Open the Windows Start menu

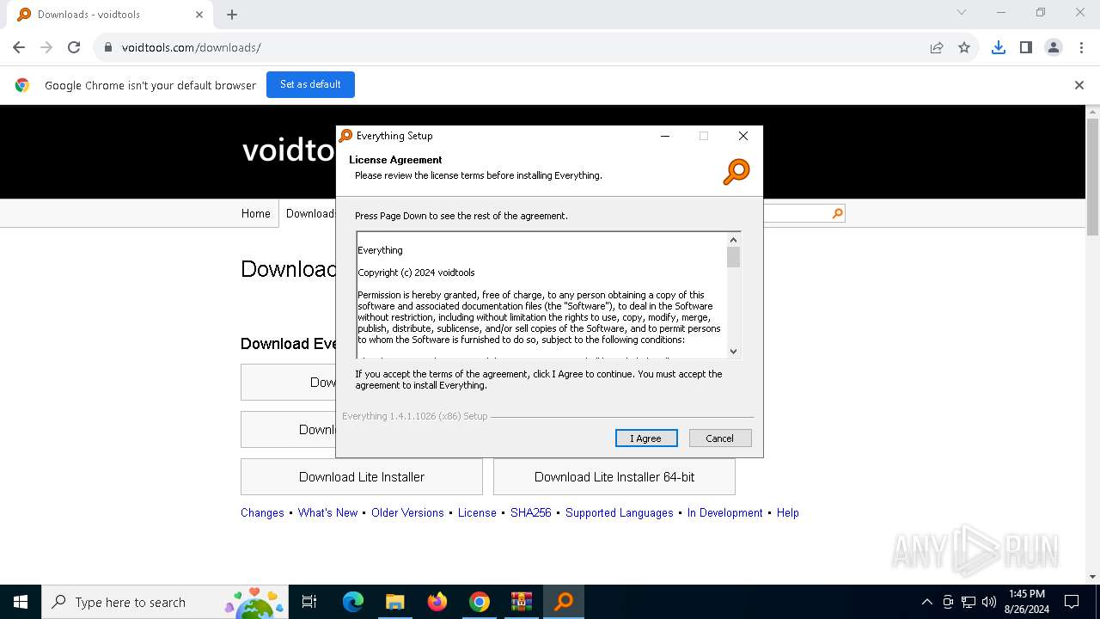[21, 602]
